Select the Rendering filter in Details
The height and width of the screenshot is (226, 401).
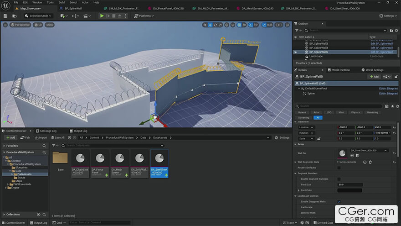pyautogui.click(x=372, y=112)
